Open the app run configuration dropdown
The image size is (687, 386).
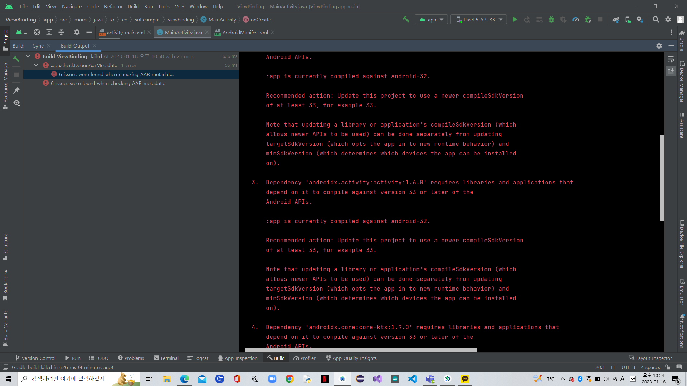tap(432, 19)
